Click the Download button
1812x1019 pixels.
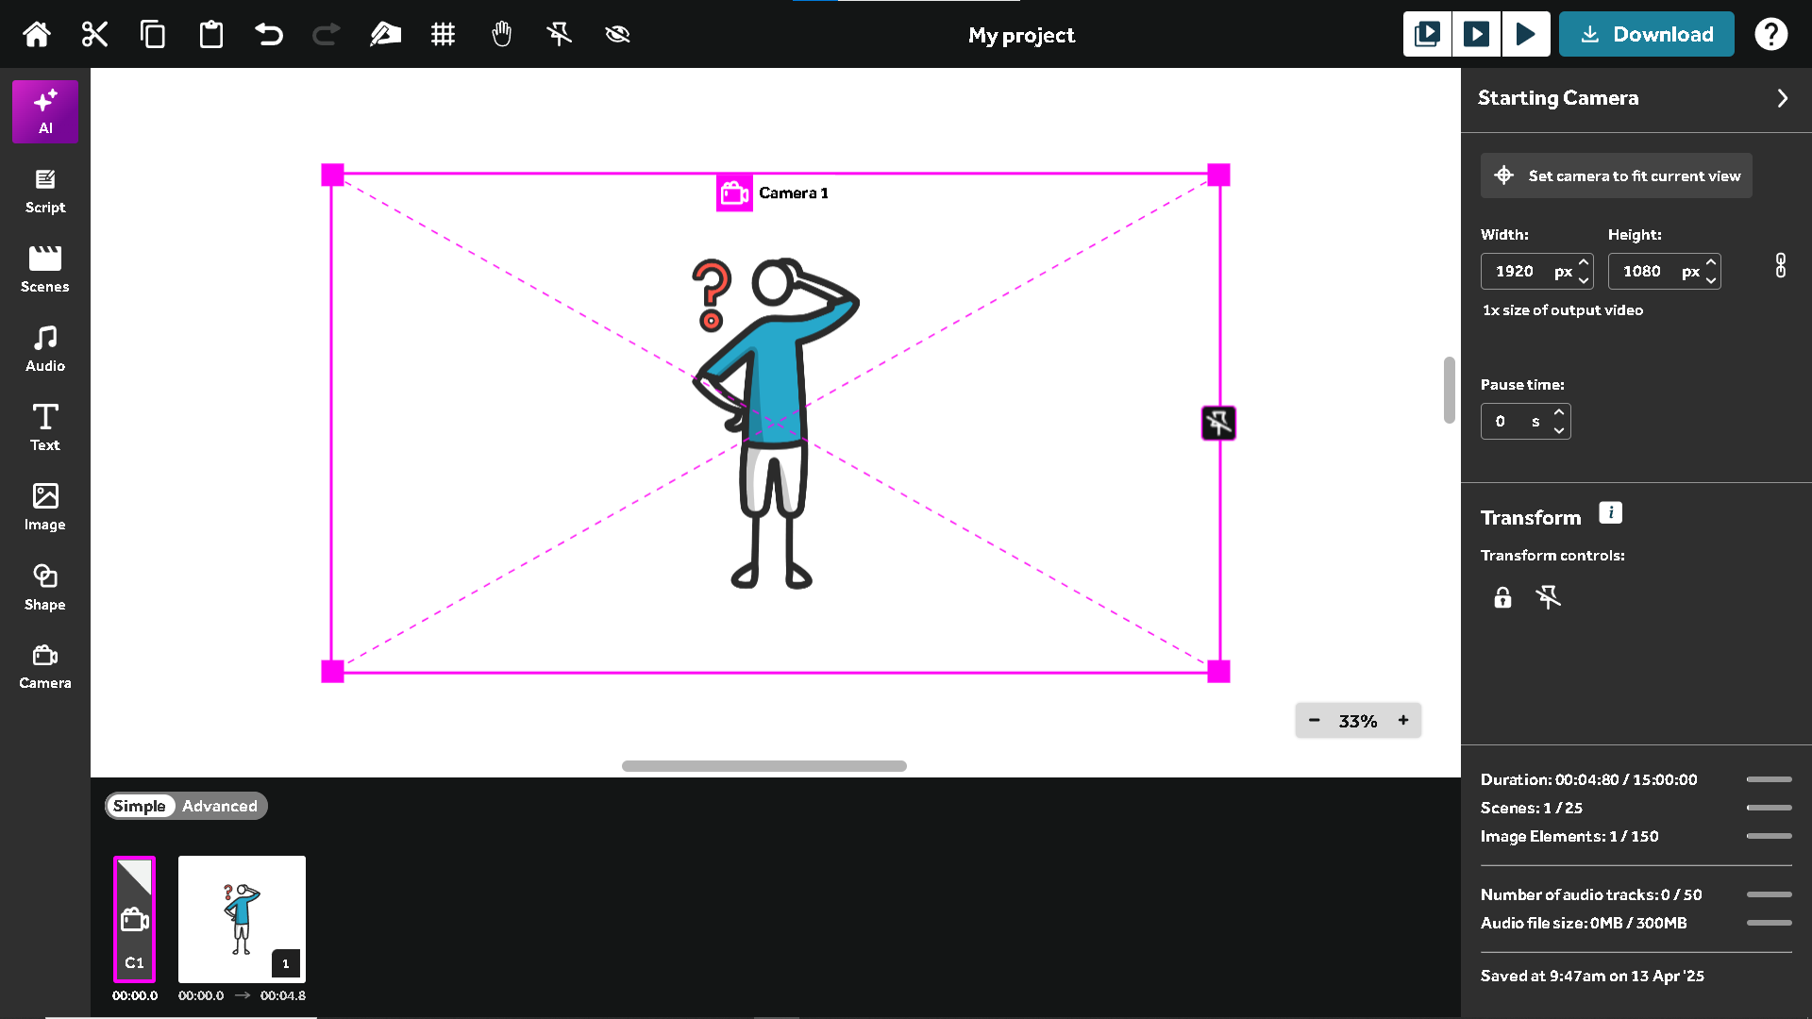pos(1646,35)
